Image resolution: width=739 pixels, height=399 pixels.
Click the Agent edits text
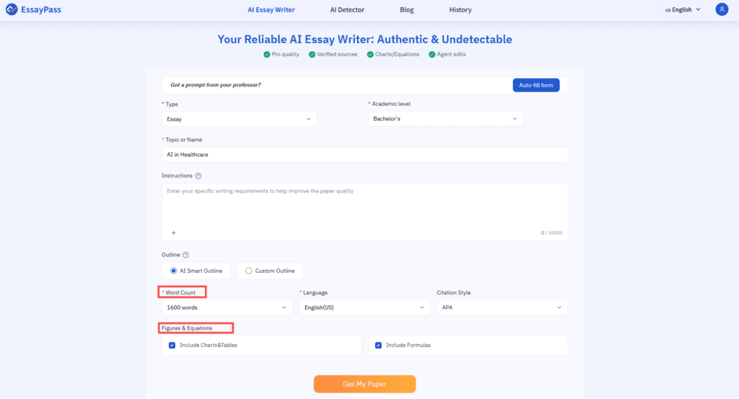tap(451, 55)
